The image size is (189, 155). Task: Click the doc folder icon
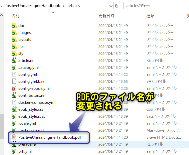pyautogui.click(x=14, y=26)
